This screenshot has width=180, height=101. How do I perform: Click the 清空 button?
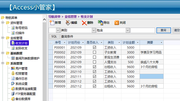(176, 30)
